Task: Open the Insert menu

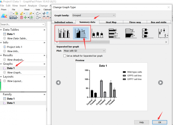Action: click(23, 6)
